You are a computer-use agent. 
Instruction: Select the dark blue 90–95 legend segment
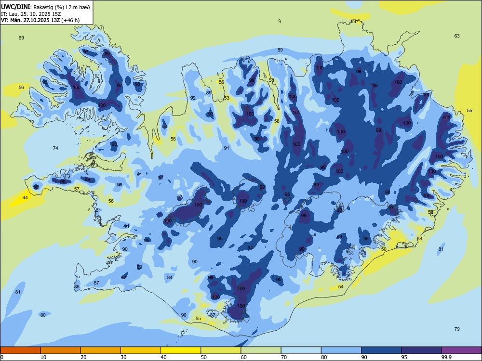coord(381,350)
